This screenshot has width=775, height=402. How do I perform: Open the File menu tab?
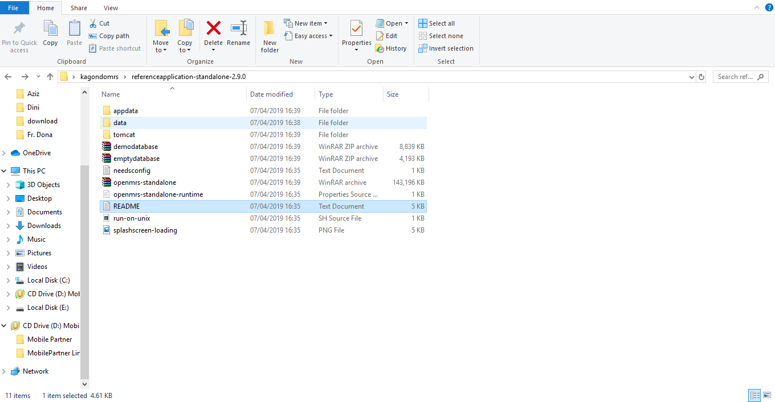click(x=14, y=7)
